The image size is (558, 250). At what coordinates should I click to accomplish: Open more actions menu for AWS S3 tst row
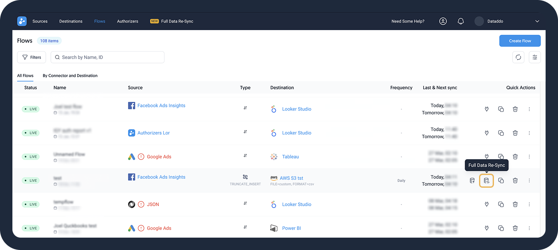[529, 181]
